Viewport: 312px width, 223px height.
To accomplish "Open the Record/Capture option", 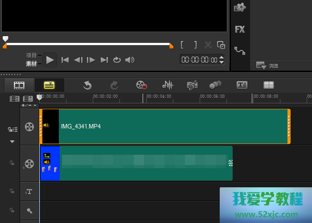I will (x=142, y=85).
